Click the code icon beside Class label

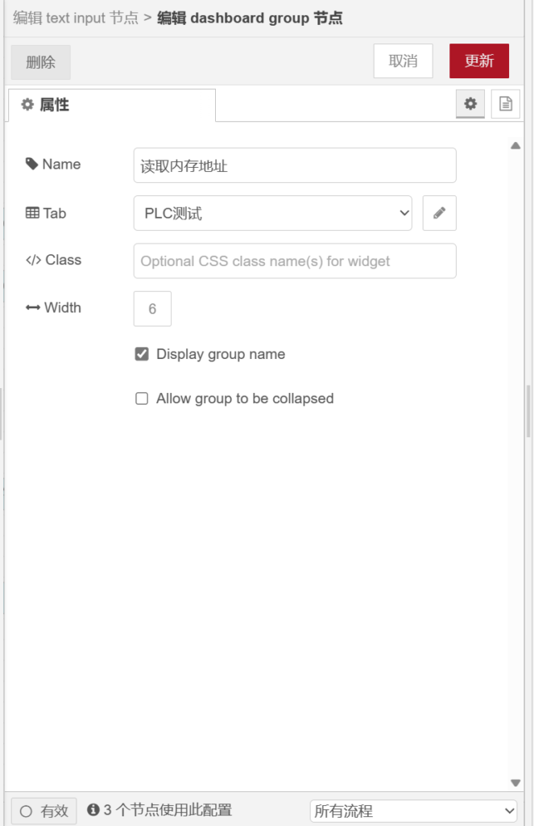click(x=33, y=260)
